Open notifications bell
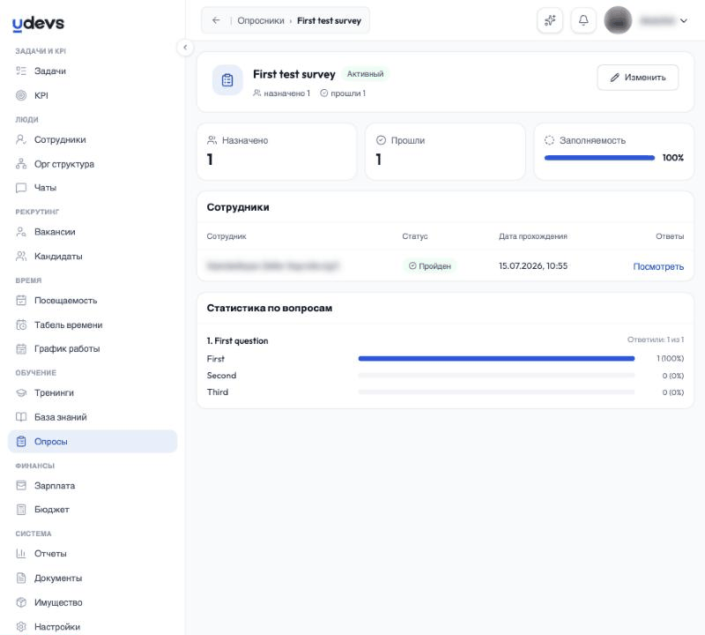The width and height of the screenshot is (705, 635). tap(583, 20)
